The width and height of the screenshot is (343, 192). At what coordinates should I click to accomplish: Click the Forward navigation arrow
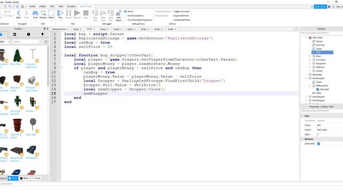pyautogui.click(x=26, y=14)
